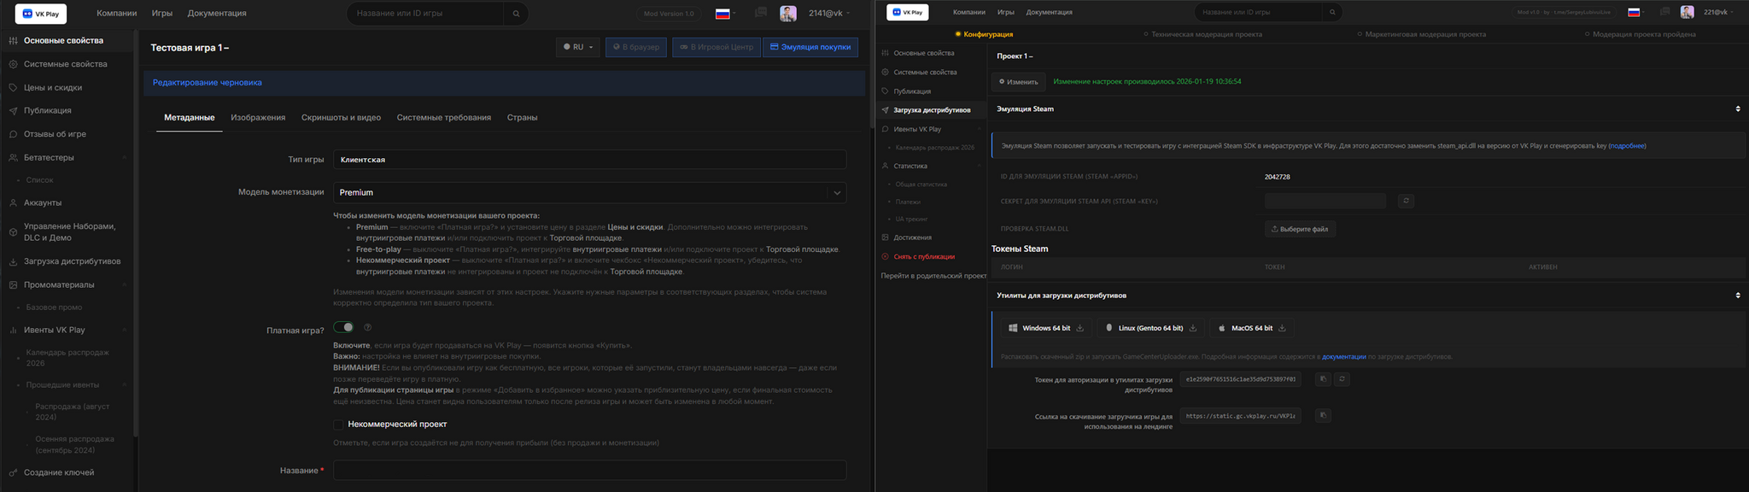Toggle the 'Платная игра?' switch
1749x492 pixels.
[x=343, y=327]
